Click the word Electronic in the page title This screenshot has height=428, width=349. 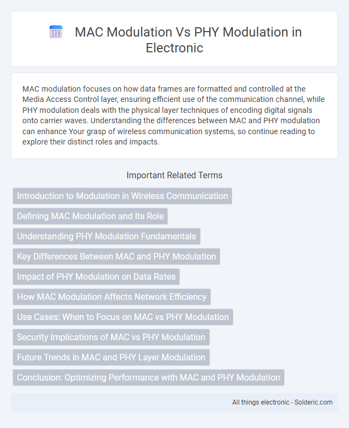tap(174, 48)
